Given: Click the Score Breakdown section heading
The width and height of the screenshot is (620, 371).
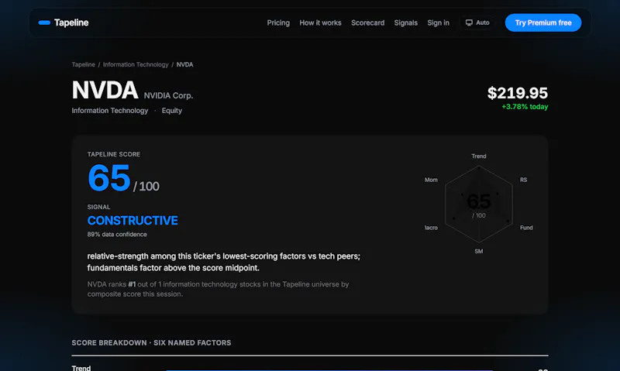Looking at the screenshot, I should point(151,342).
